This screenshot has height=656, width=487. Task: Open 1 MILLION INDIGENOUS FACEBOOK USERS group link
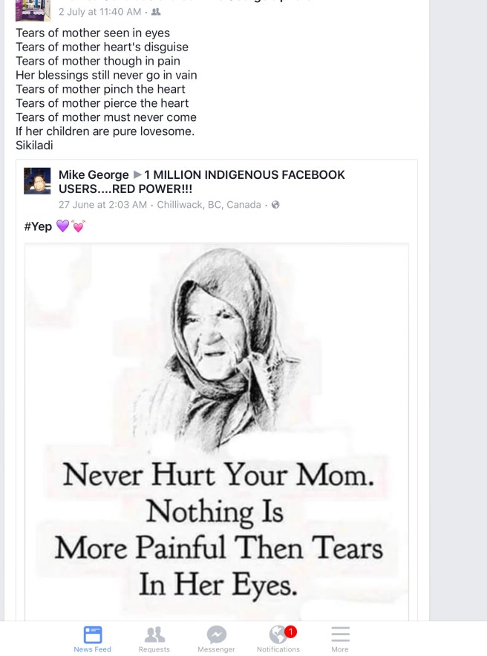[x=202, y=182]
